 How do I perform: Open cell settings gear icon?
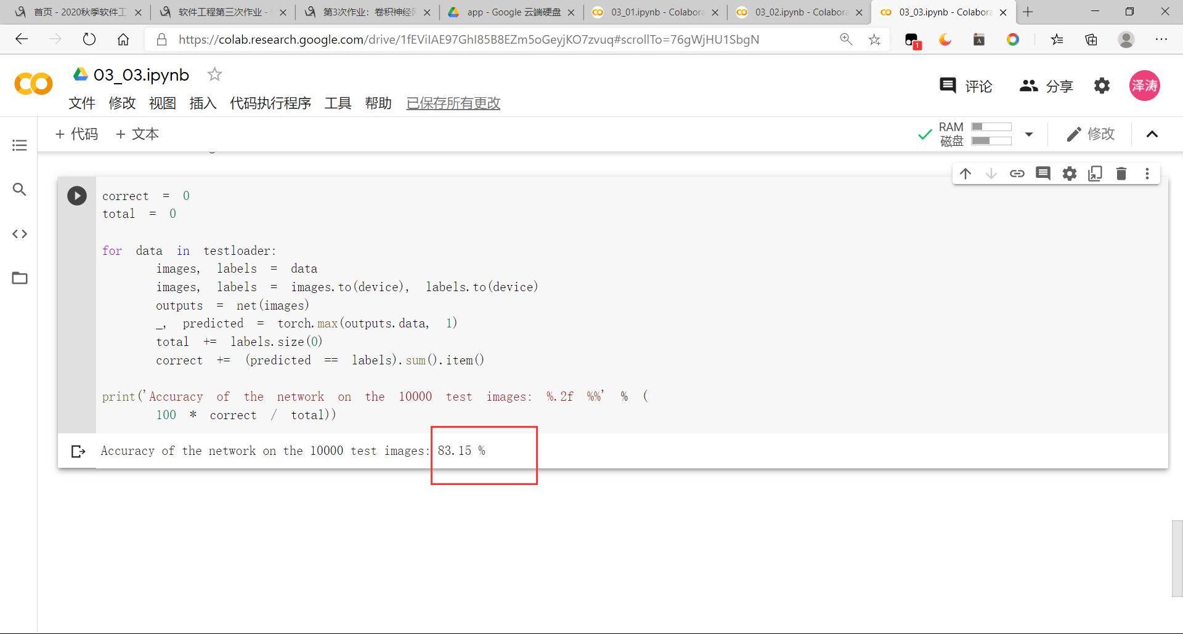point(1070,174)
